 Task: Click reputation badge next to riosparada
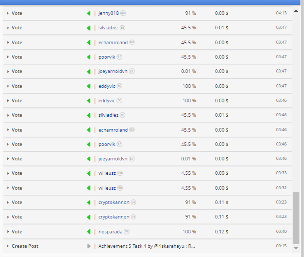click(x=127, y=231)
